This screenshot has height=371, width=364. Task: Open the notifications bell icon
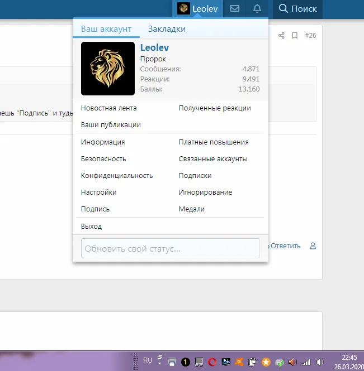tap(257, 8)
